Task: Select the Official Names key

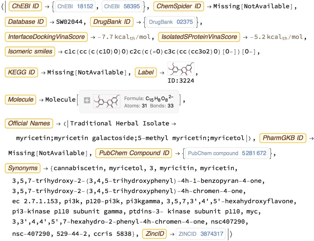Action: 29,123
